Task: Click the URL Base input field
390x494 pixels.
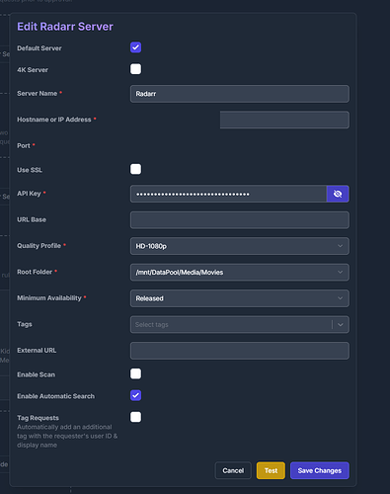Action: (240, 220)
